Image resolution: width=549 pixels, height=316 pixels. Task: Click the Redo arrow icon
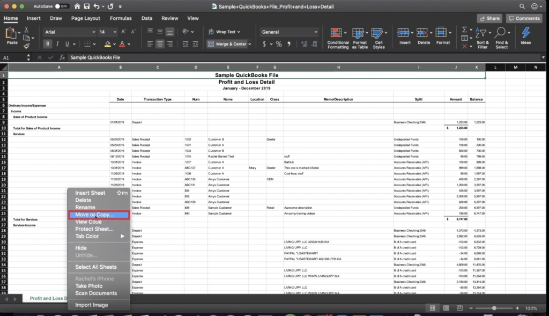pyautogui.click(x=110, y=6)
